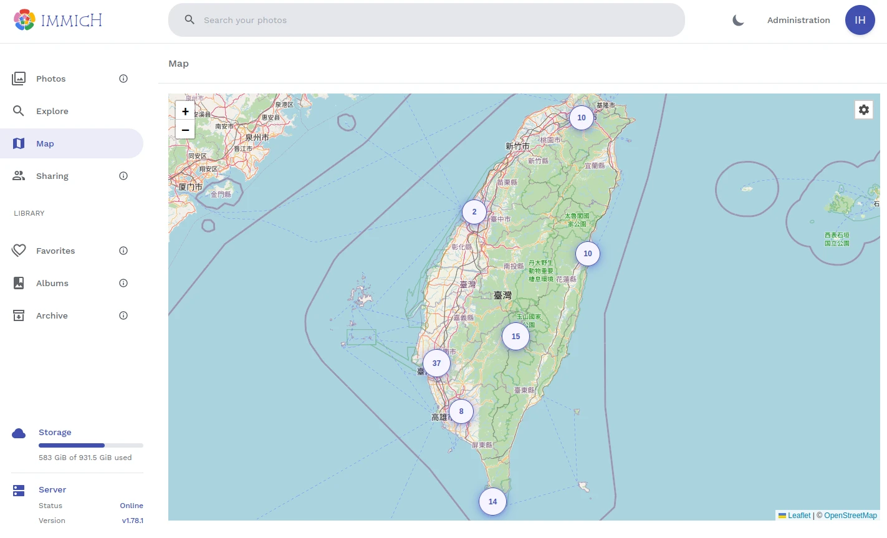Expand the cluster marker with 37 photos
This screenshot has width=887, height=538.
click(436, 363)
